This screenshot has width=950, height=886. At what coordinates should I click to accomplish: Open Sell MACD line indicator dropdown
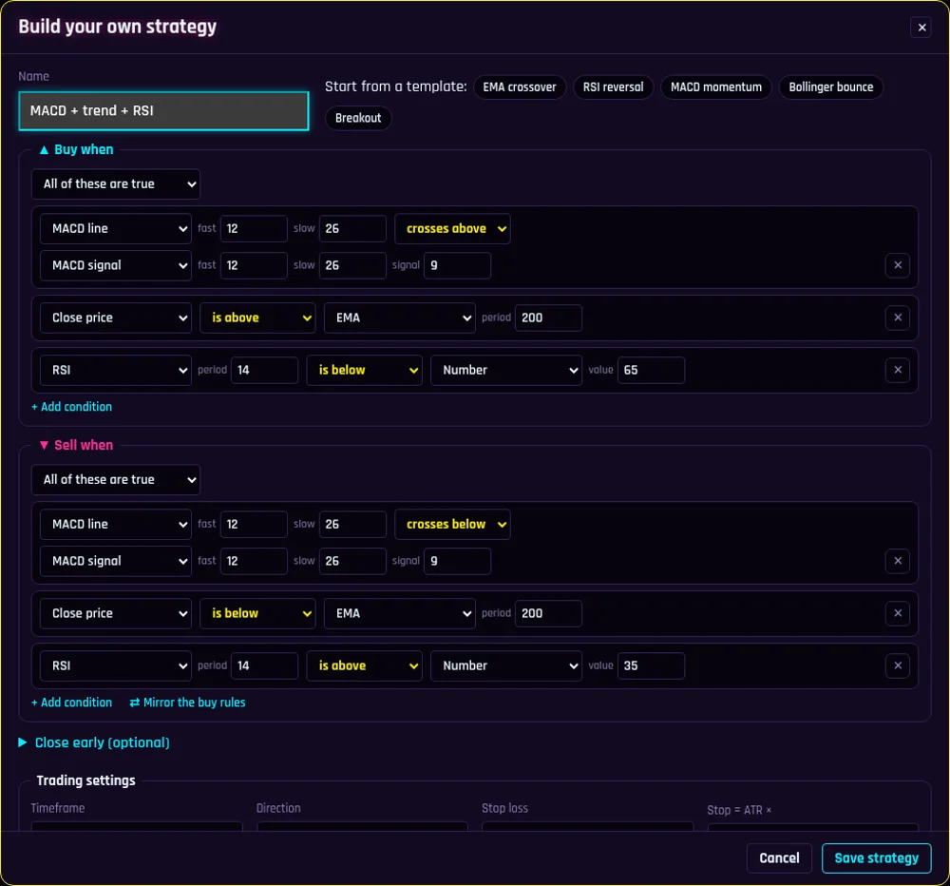pyautogui.click(x=116, y=524)
